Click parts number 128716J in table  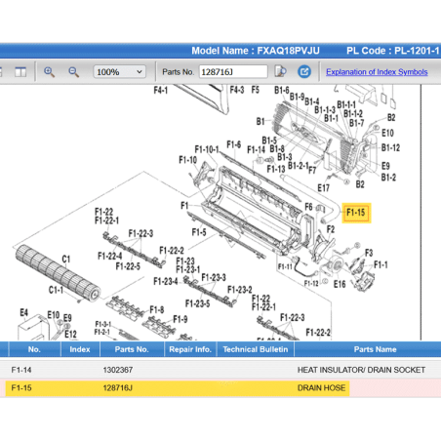(x=118, y=388)
